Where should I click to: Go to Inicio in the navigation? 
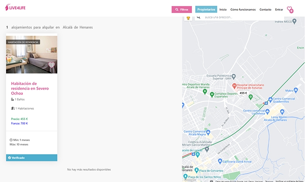[223, 10]
